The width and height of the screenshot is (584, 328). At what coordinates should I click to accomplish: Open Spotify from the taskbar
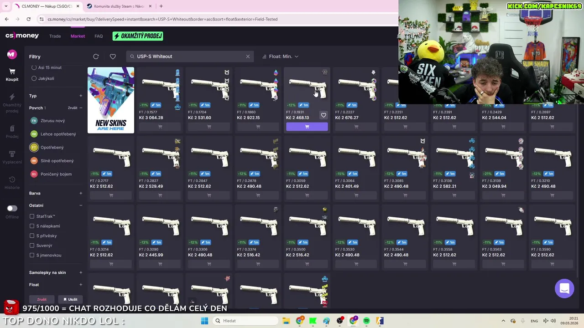[366, 321]
